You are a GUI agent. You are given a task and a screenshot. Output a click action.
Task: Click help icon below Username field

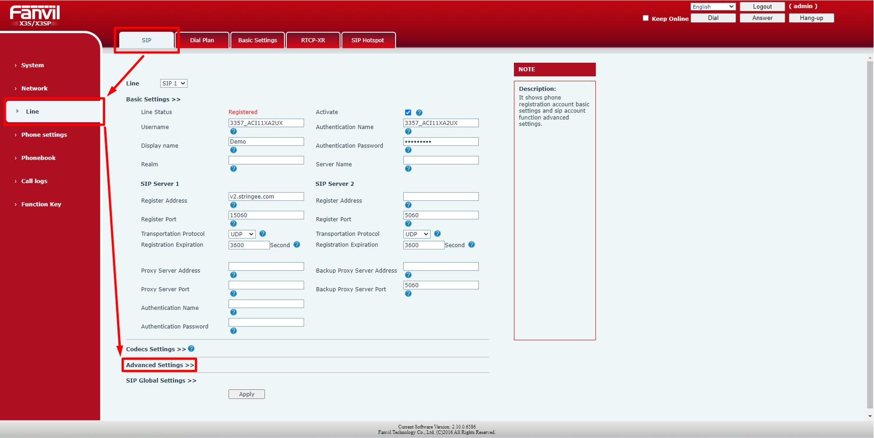tap(233, 132)
